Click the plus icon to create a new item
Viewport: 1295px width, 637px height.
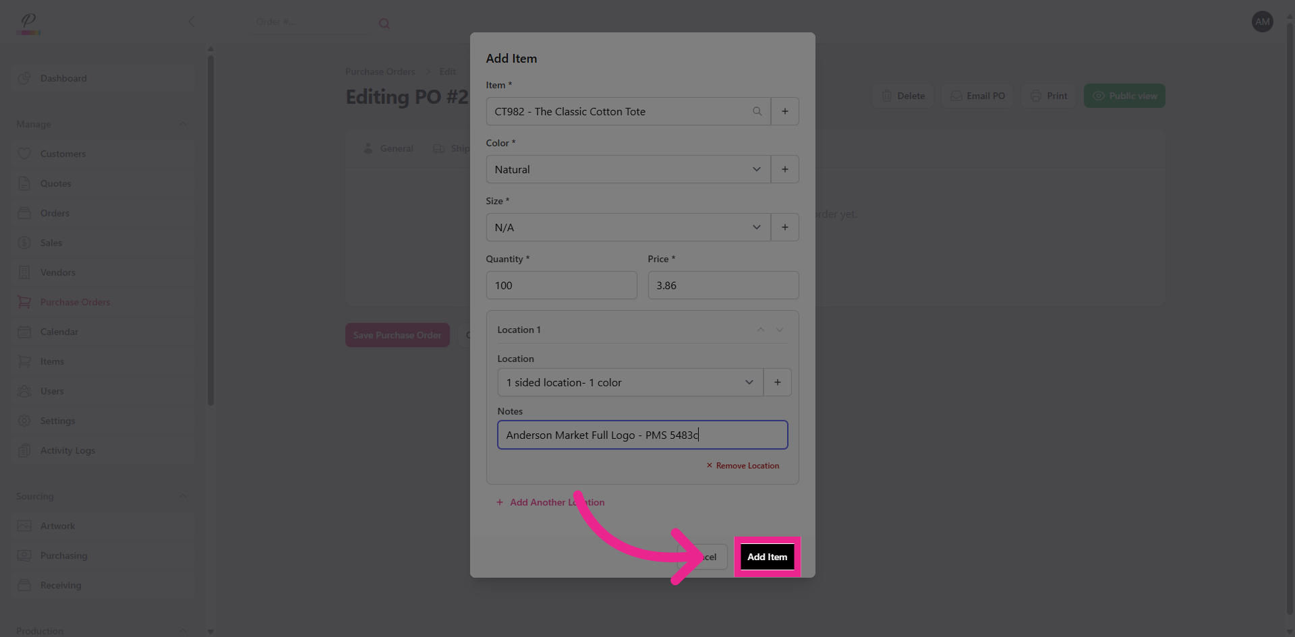point(784,111)
